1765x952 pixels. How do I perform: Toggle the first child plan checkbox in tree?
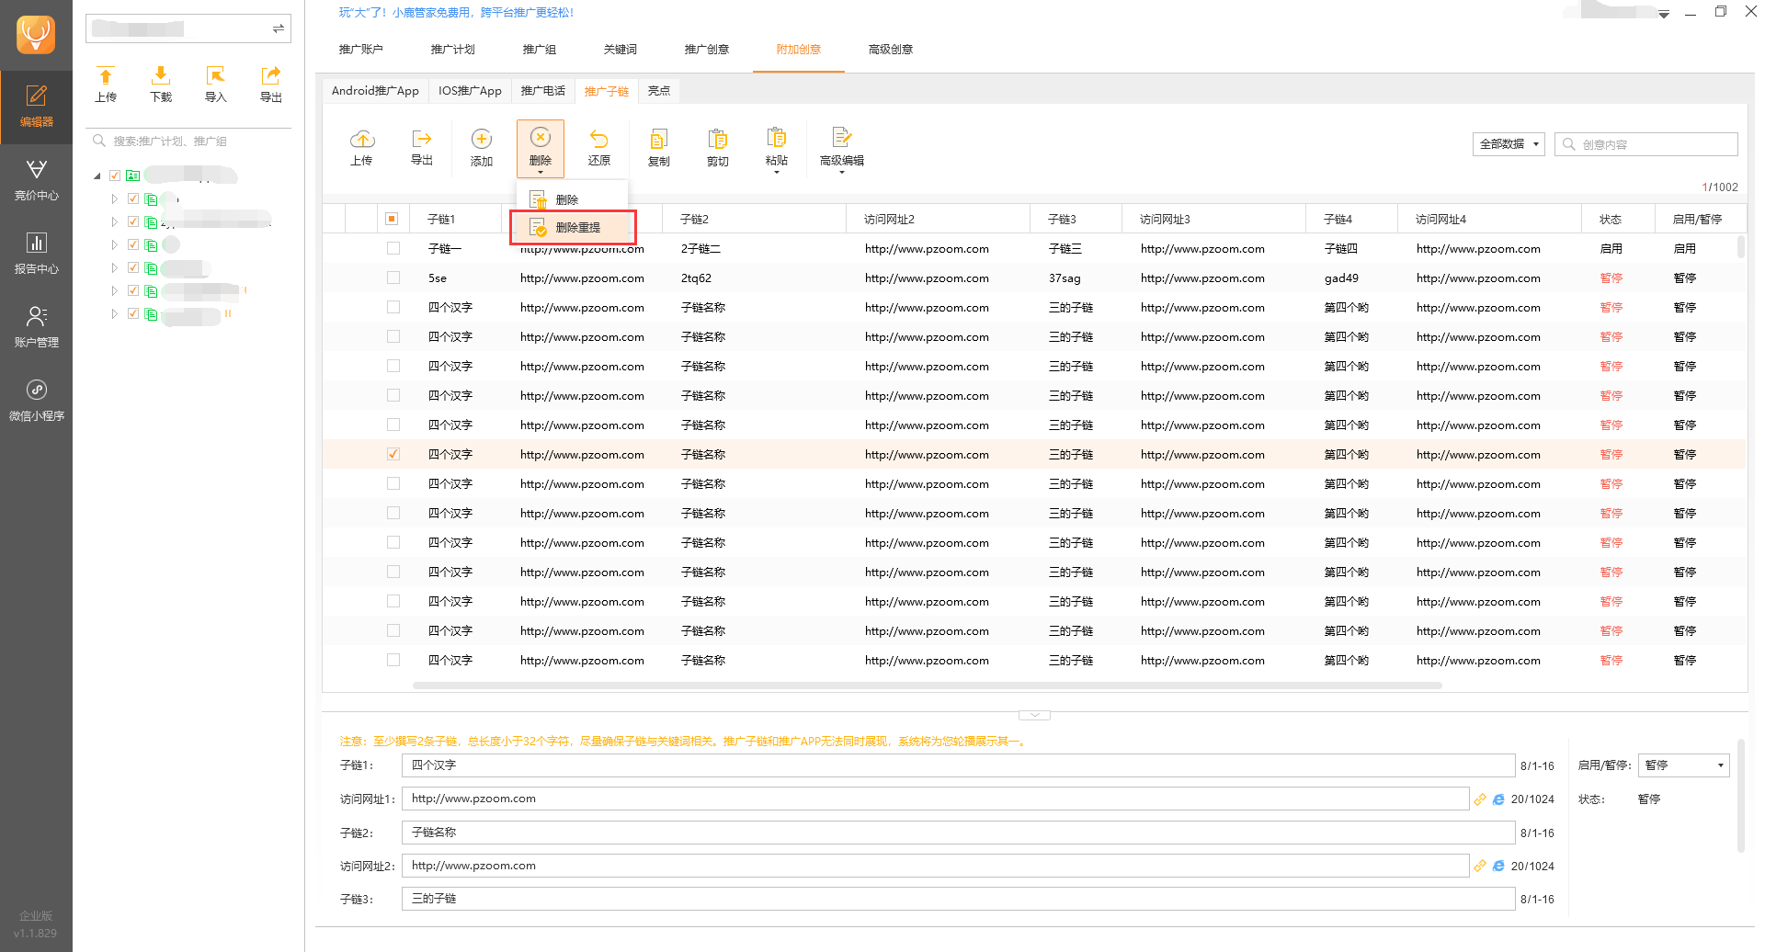point(133,198)
